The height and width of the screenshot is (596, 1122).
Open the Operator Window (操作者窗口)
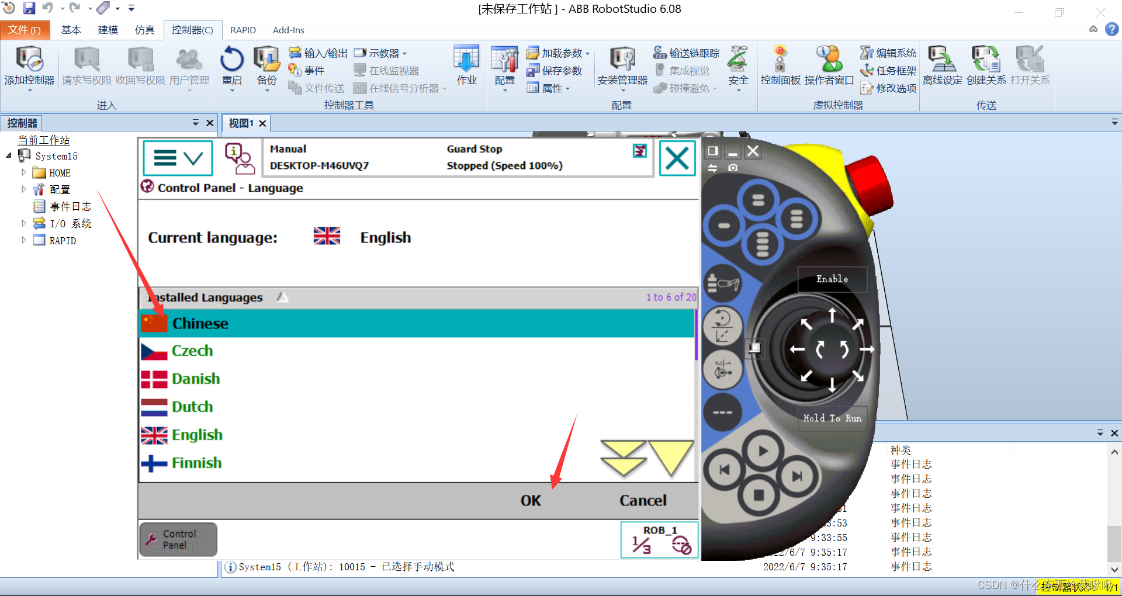pyautogui.click(x=829, y=66)
